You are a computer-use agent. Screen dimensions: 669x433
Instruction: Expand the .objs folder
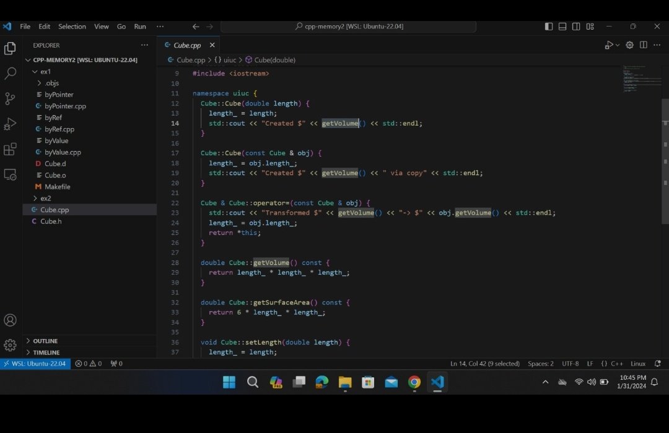click(90, 83)
